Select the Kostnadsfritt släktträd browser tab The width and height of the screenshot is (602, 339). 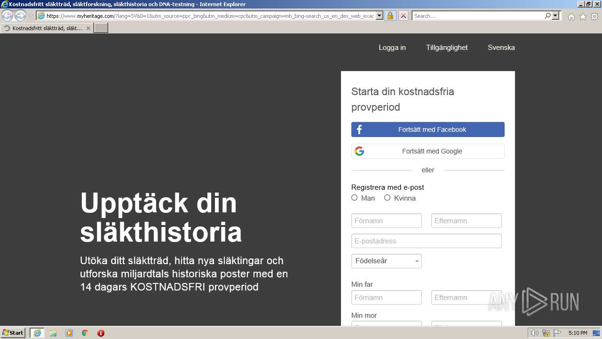[47, 28]
